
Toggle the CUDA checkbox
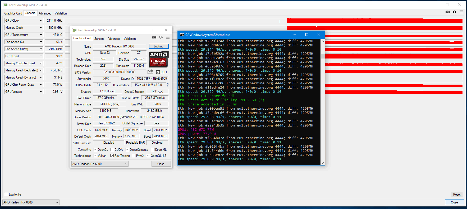tap(112, 149)
